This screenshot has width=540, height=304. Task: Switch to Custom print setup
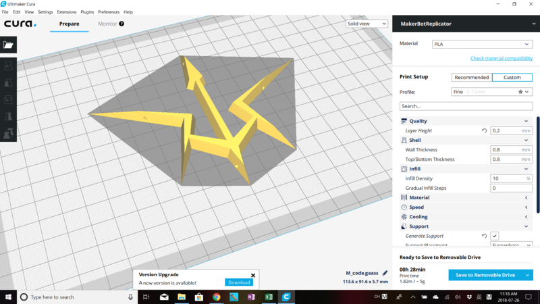pyautogui.click(x=512, y=77)
